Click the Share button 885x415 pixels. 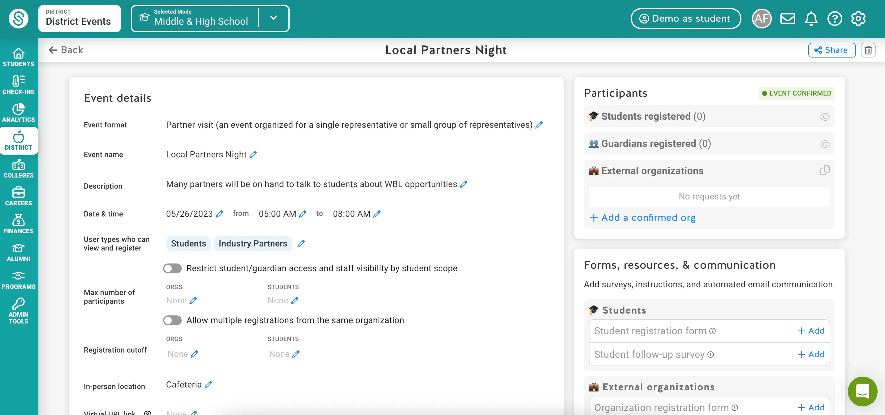tap(831, 50)
